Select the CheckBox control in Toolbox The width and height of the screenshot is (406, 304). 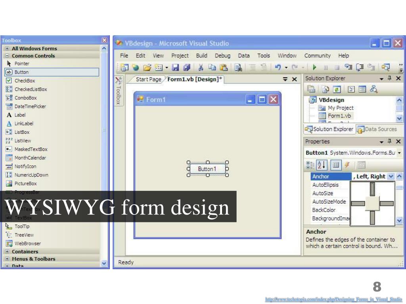pos(25,81)
